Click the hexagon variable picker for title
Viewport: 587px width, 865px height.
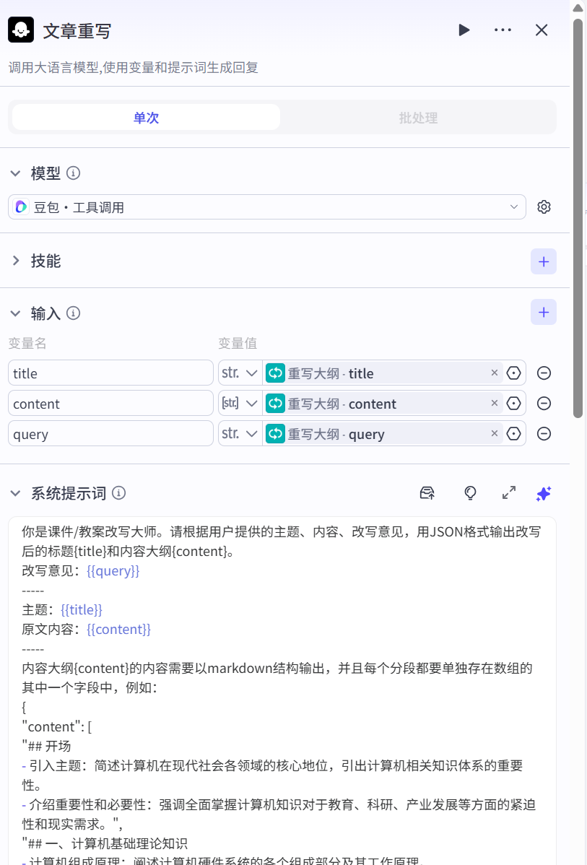(513, 373)
